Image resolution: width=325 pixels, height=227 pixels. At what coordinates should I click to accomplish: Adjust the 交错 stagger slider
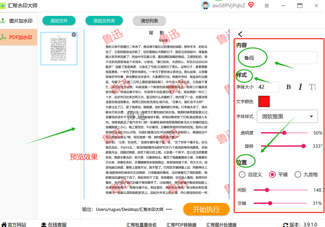pos(280,203)
